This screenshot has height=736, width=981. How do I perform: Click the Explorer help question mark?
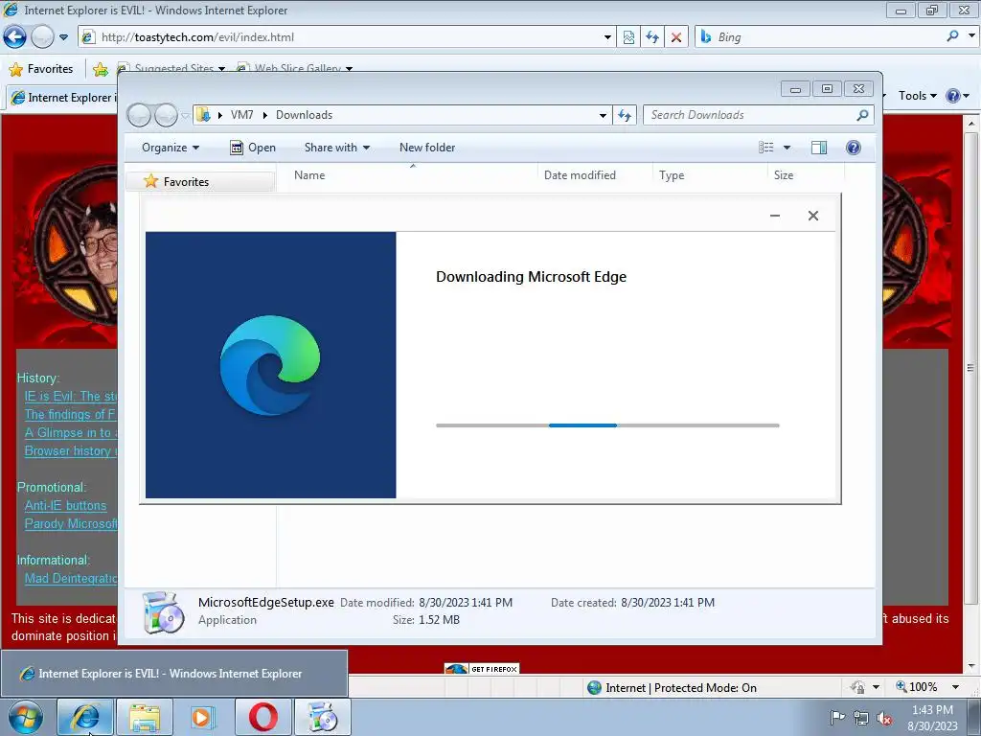(x=854, y=148)
